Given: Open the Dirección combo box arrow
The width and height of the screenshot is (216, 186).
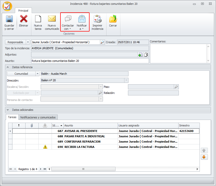Looking at the screenshot, I should tap(126, 80).
